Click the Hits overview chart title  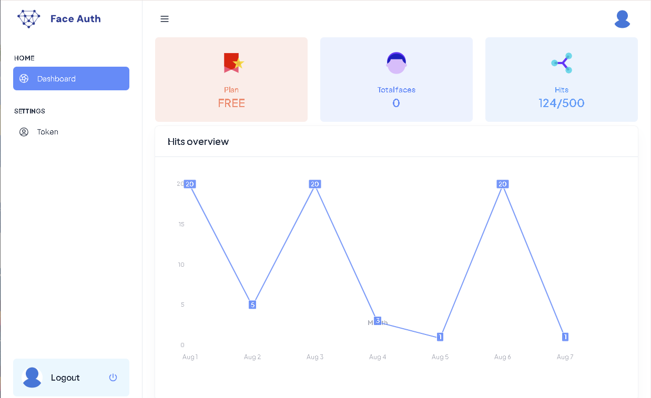click(198, 141)
